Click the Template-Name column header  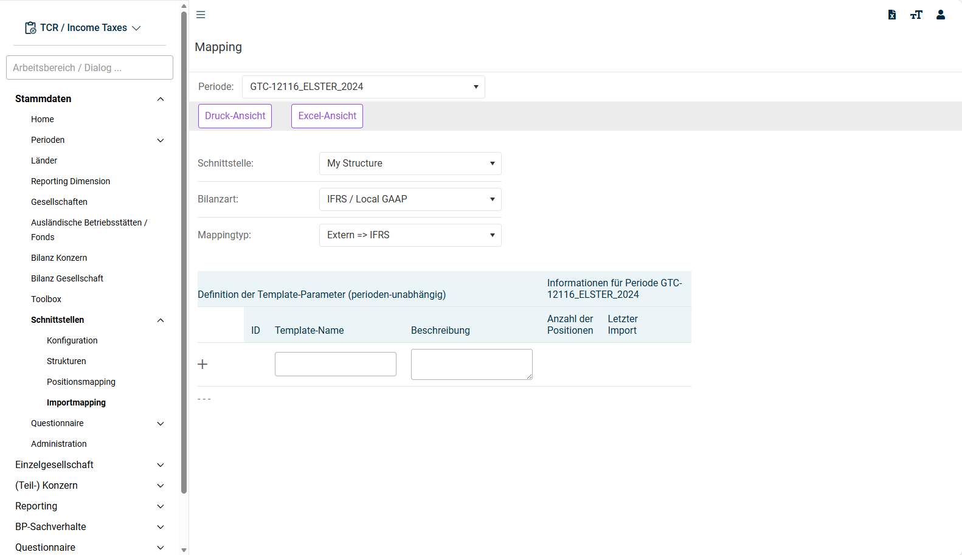pyautogui.click(x=309, y=330)
